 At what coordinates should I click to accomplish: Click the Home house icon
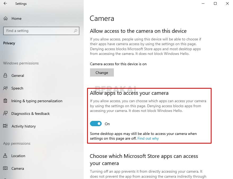point(6,18)
